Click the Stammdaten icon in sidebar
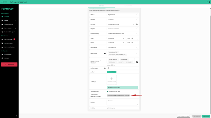Screen dimensions: 211x118 point(2,28)
